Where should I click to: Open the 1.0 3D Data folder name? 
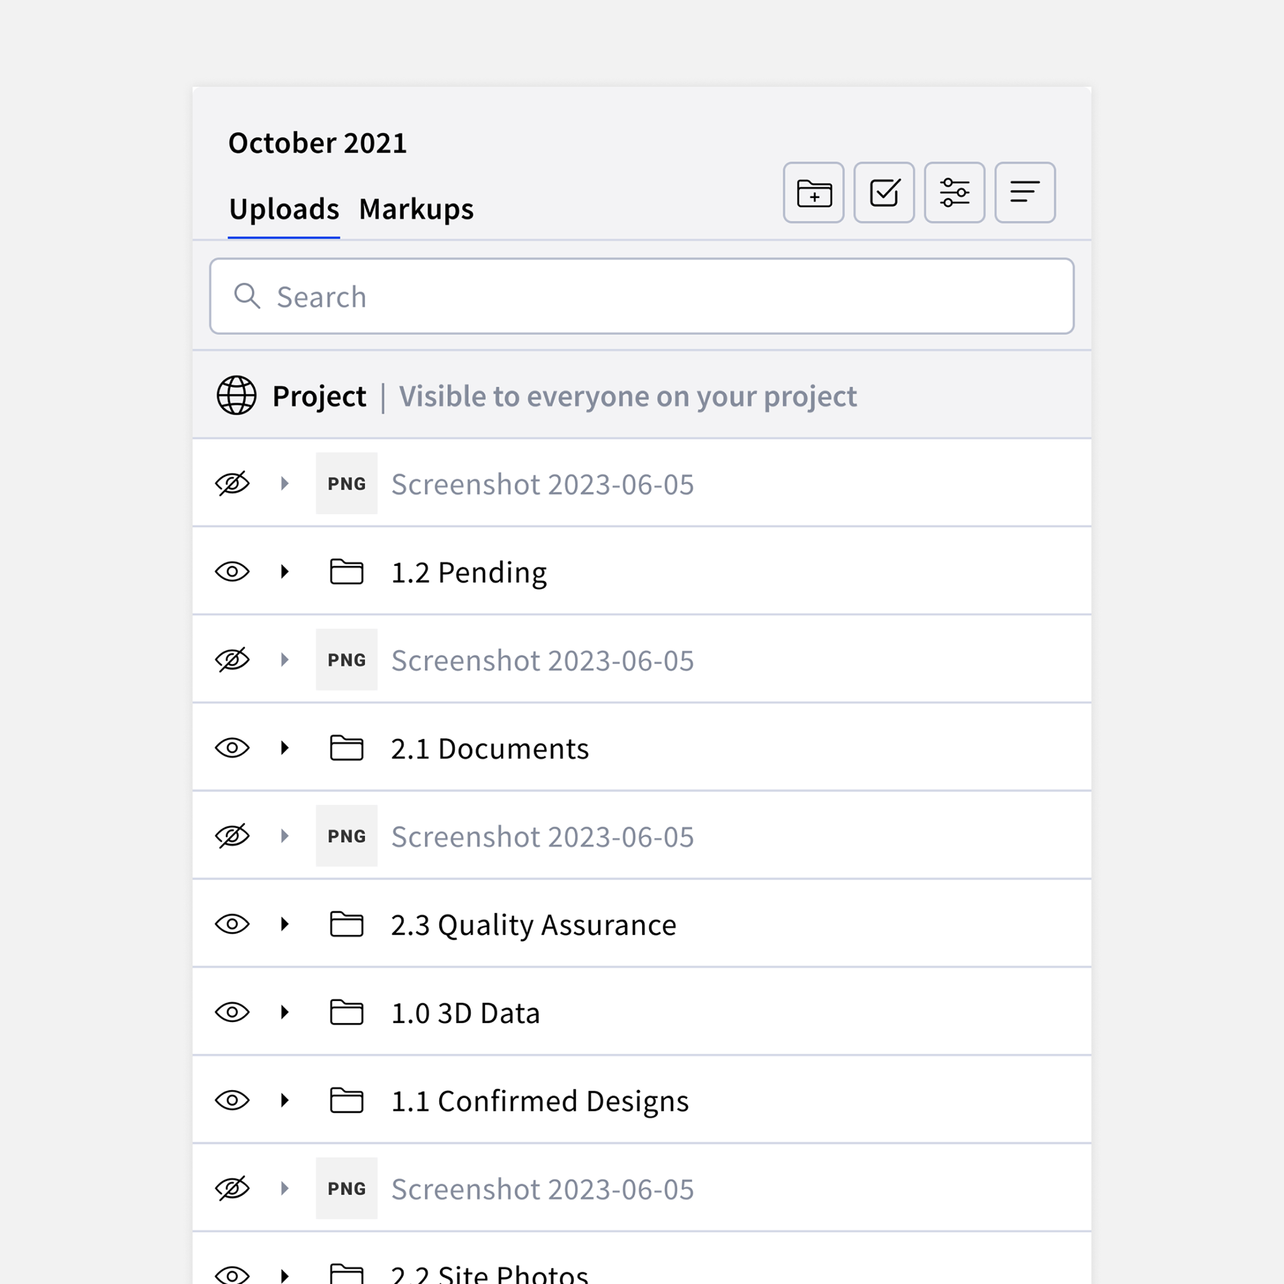(465, 1013)
